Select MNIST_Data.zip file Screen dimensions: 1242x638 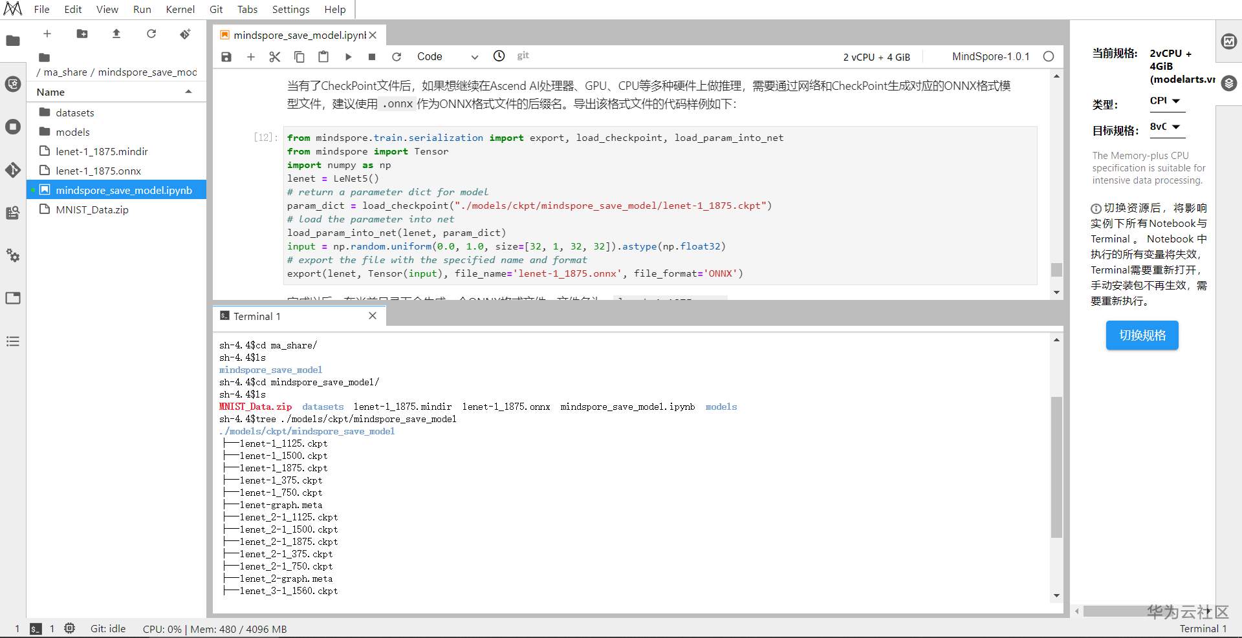click(116, 209)
